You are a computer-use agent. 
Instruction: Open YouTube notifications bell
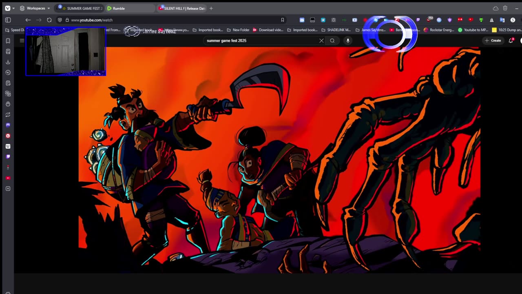click(511, 40)
